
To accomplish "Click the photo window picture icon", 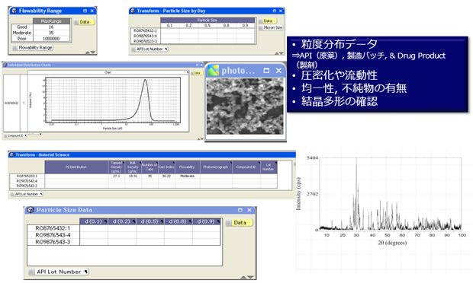I will (213, 71).
